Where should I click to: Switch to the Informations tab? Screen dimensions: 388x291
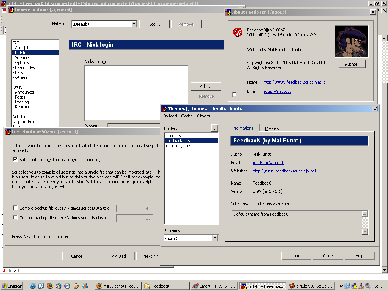tap(242, 128)
